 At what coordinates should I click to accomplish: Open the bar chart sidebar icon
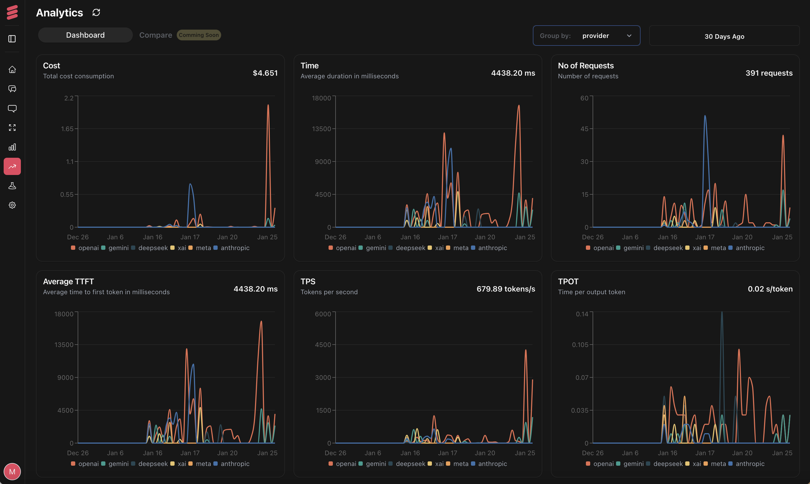[x=12, y=147]
